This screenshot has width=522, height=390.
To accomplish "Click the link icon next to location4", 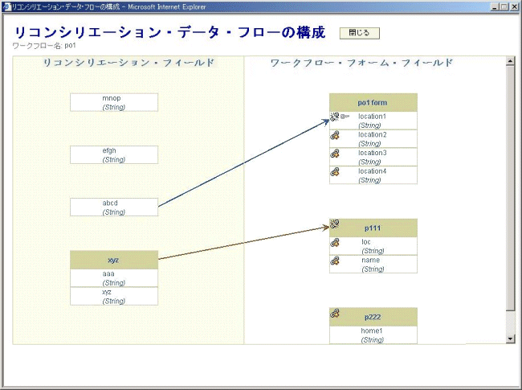I will pos(335,172).
